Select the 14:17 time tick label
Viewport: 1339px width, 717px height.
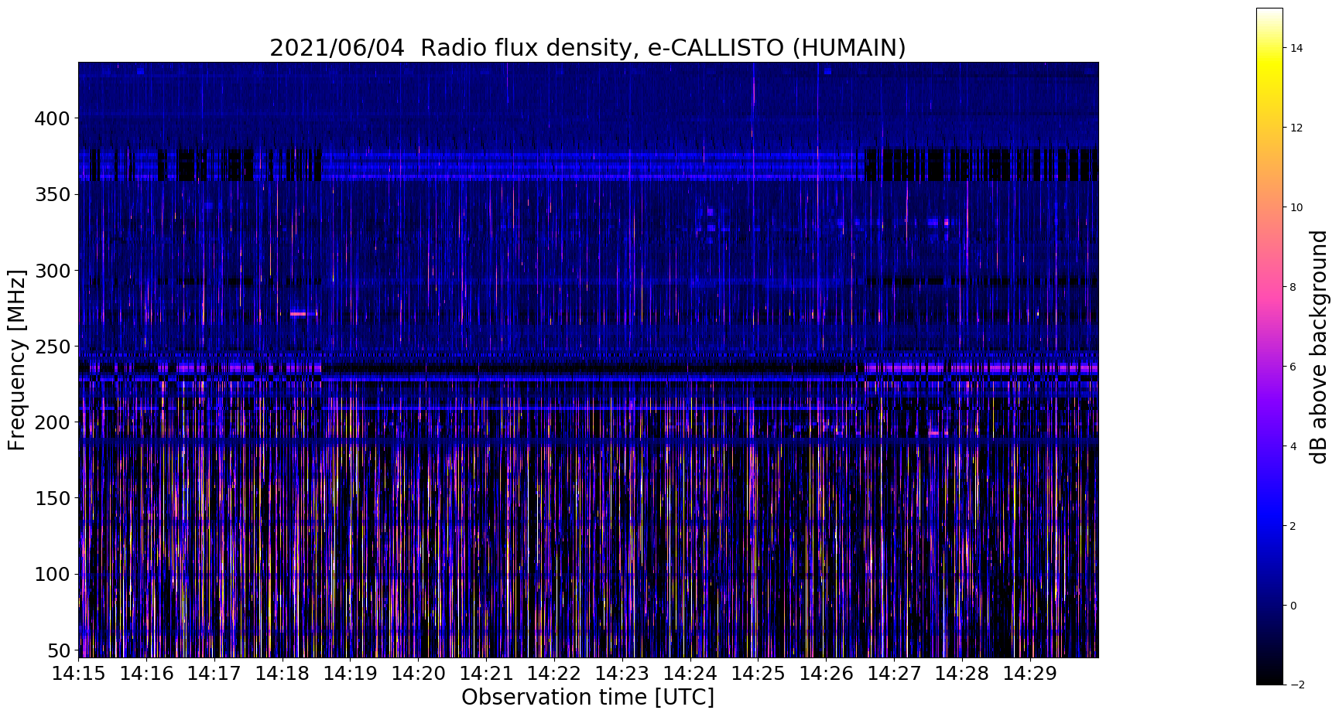coord(214,673)
